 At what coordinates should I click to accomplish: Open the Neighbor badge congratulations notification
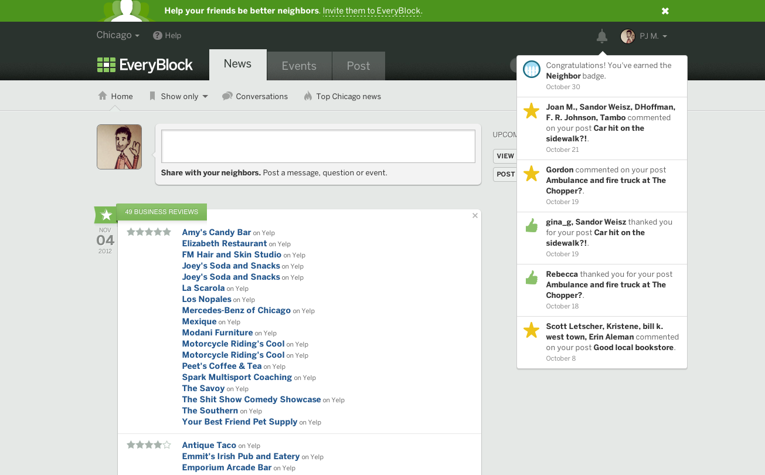(x=602, y=76)
